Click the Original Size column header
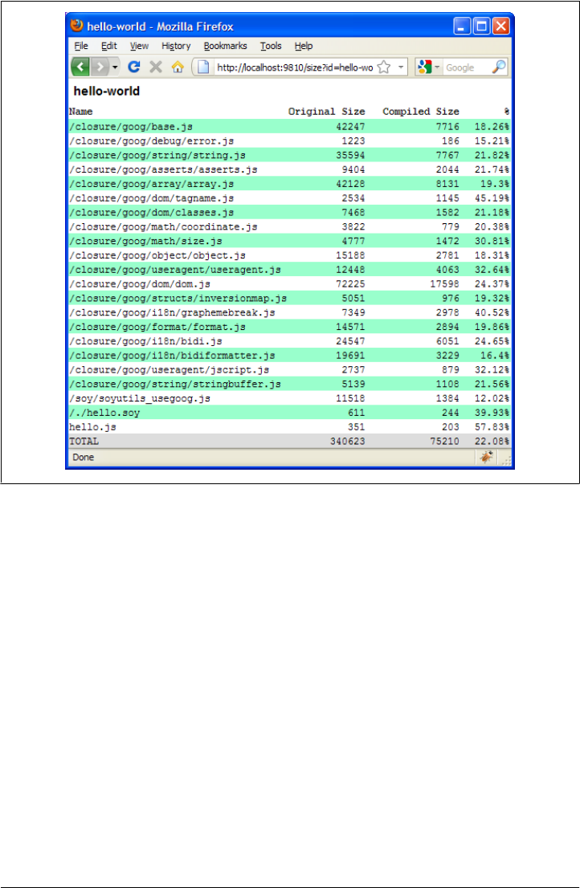Image resolution: width=580 pixels, height=888 pixels. tap(326, 112)
